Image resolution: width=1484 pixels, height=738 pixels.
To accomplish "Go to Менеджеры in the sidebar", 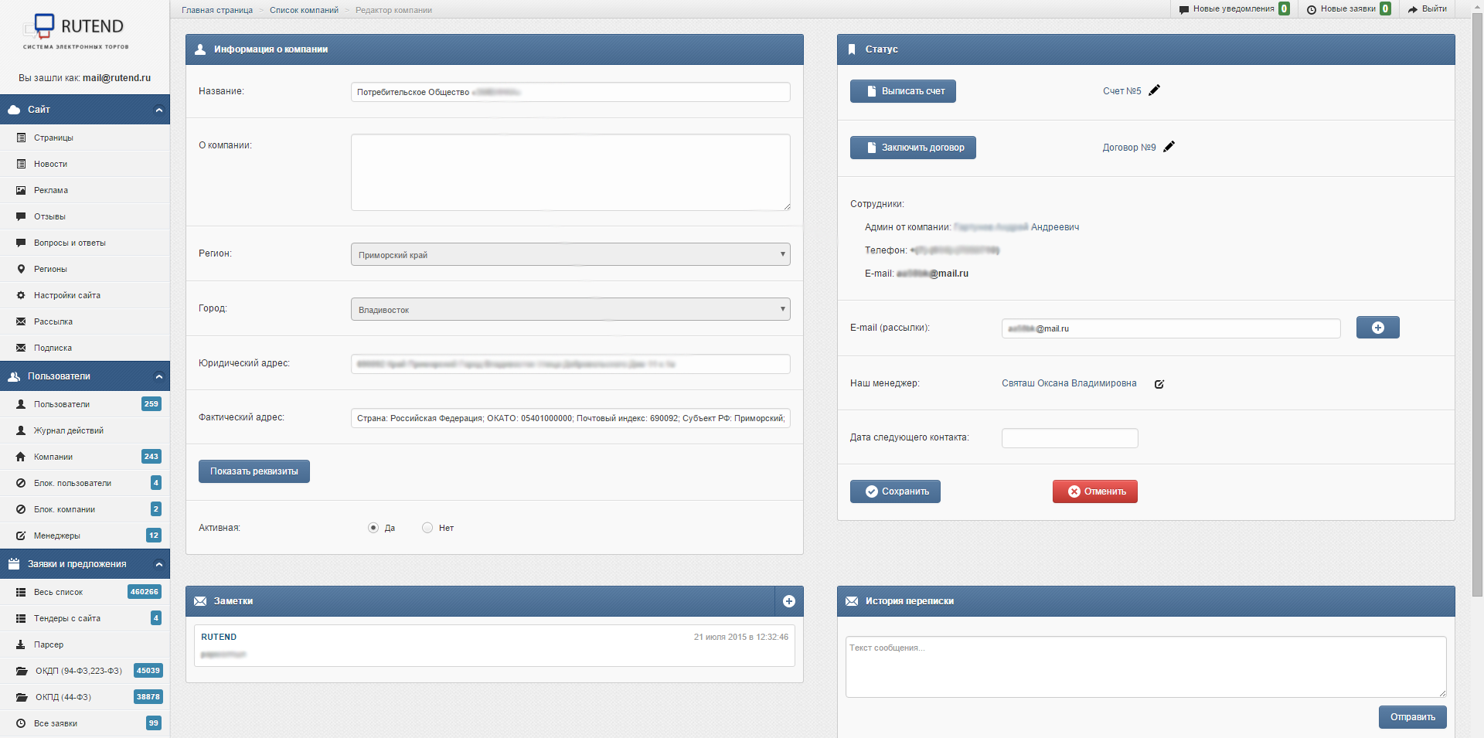I will pos(56,536).
